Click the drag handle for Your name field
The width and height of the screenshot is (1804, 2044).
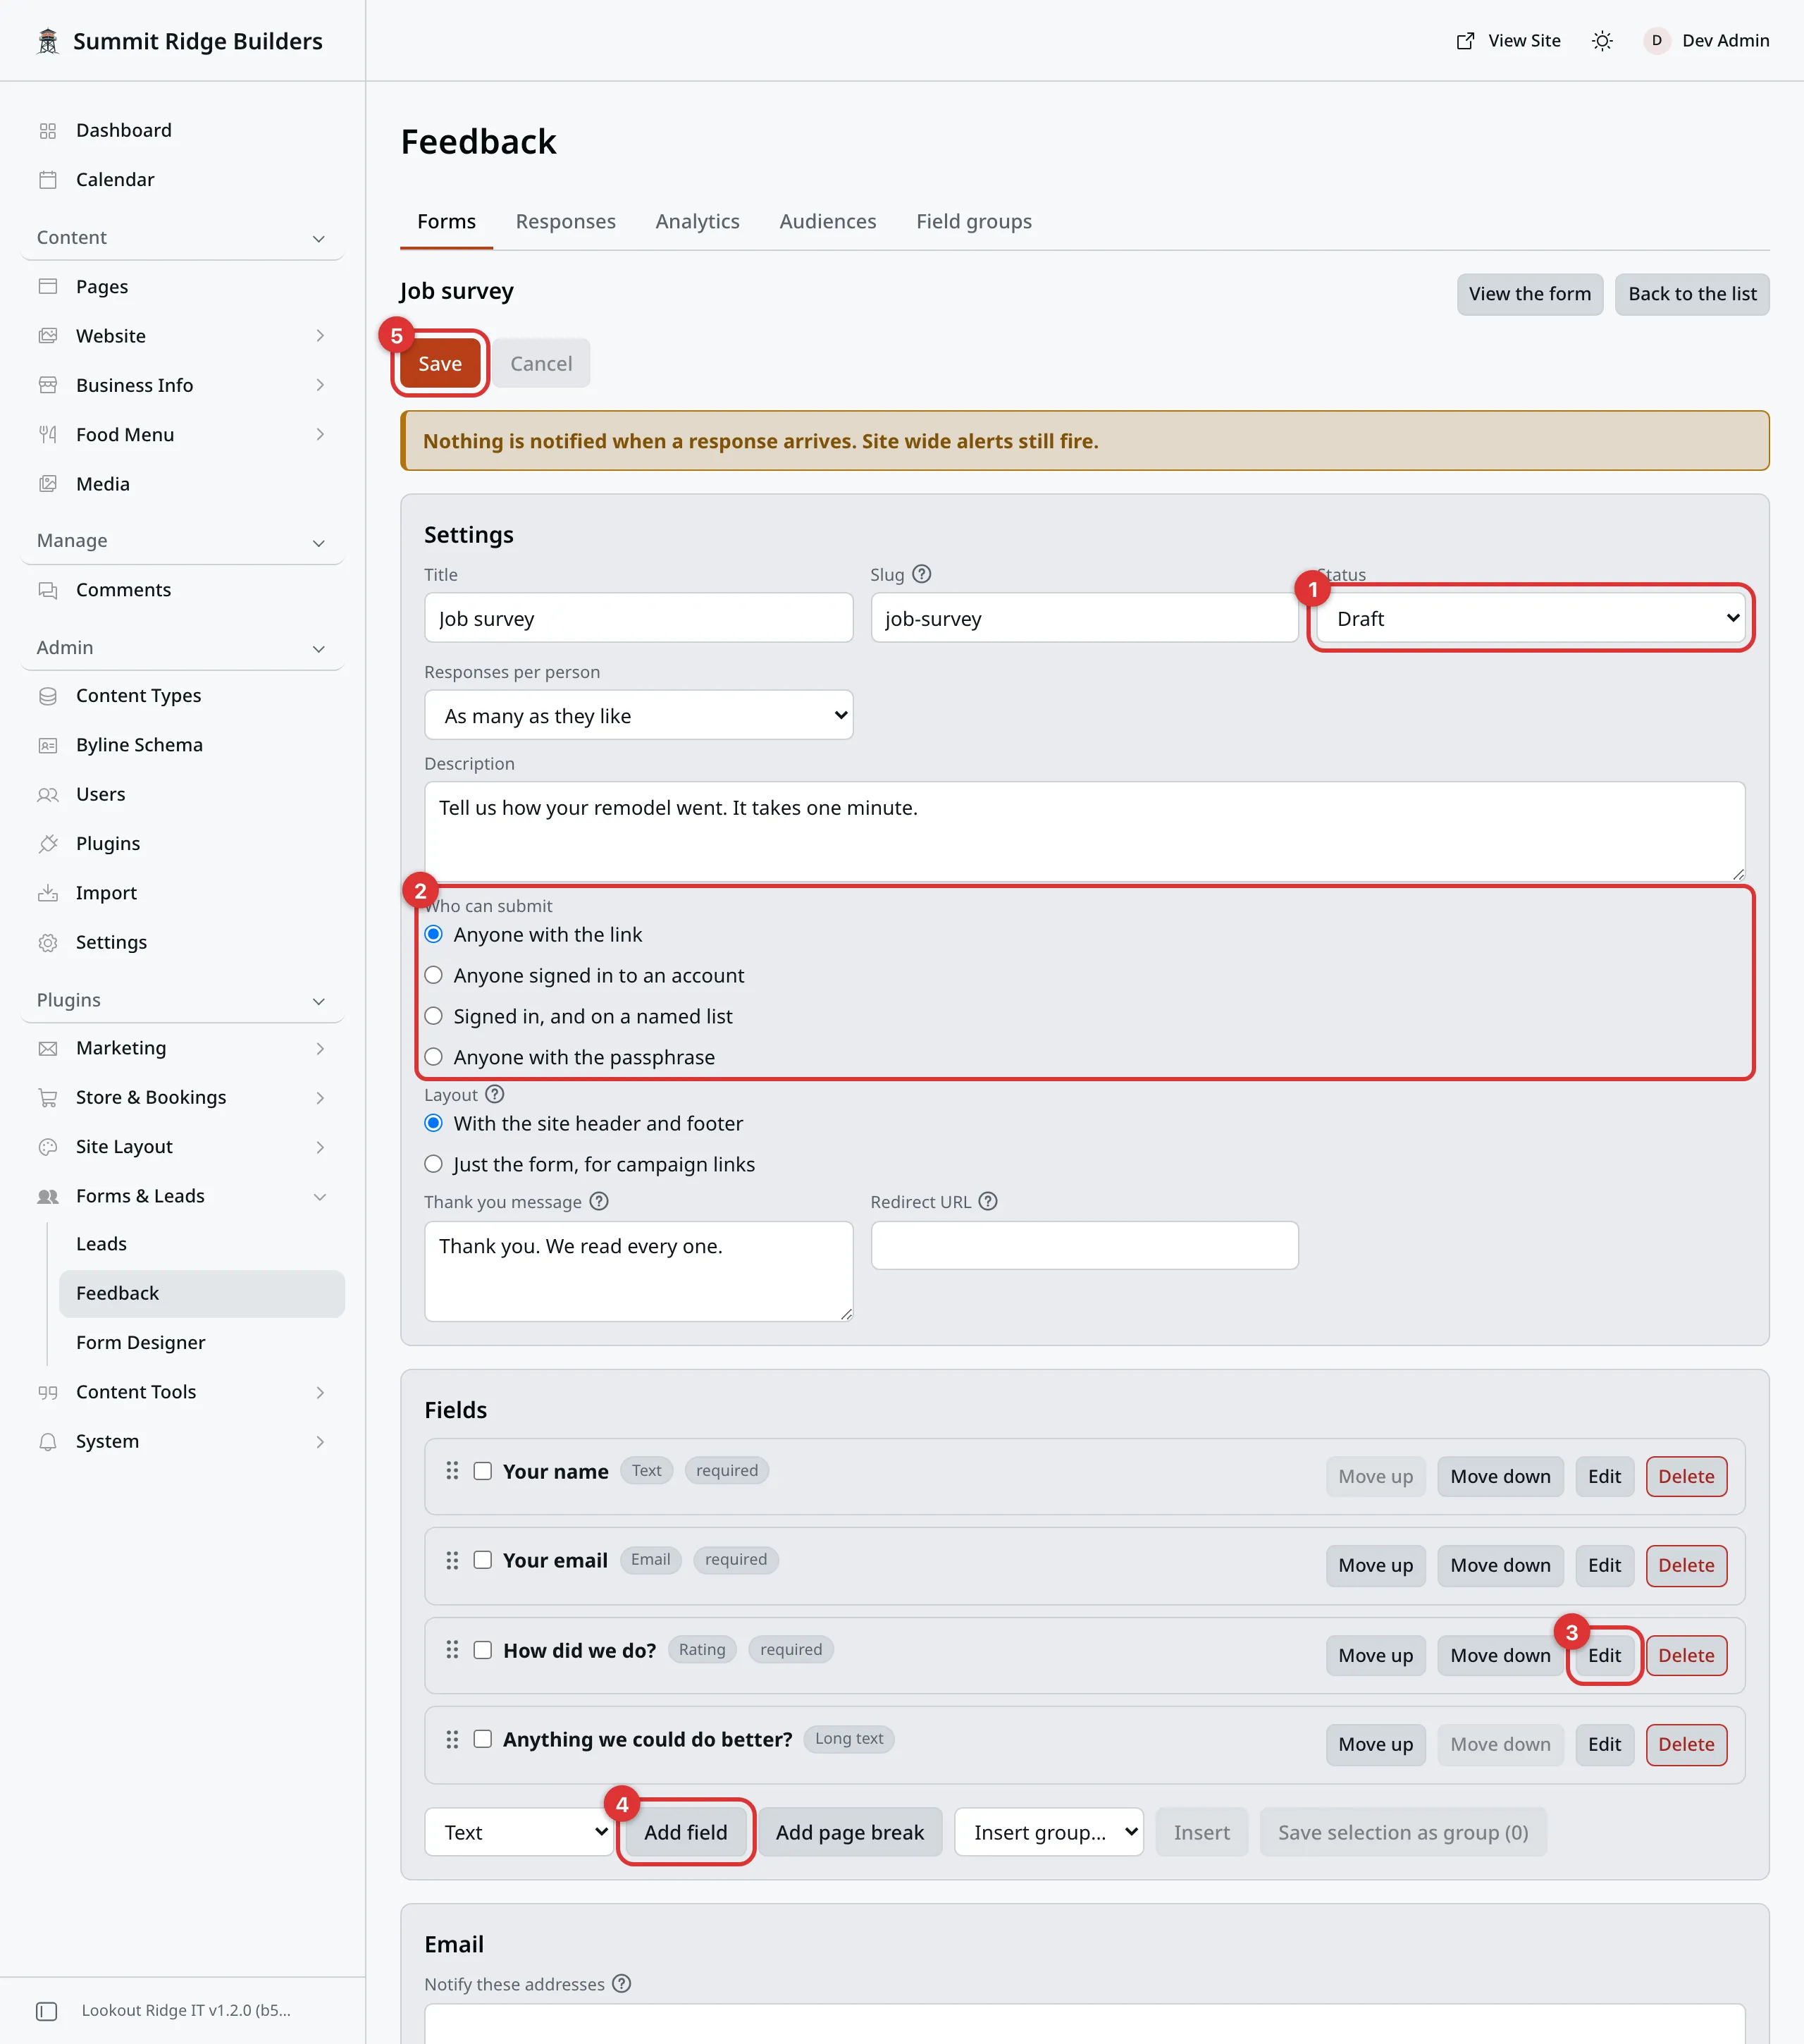click(x=452, y=1470)
